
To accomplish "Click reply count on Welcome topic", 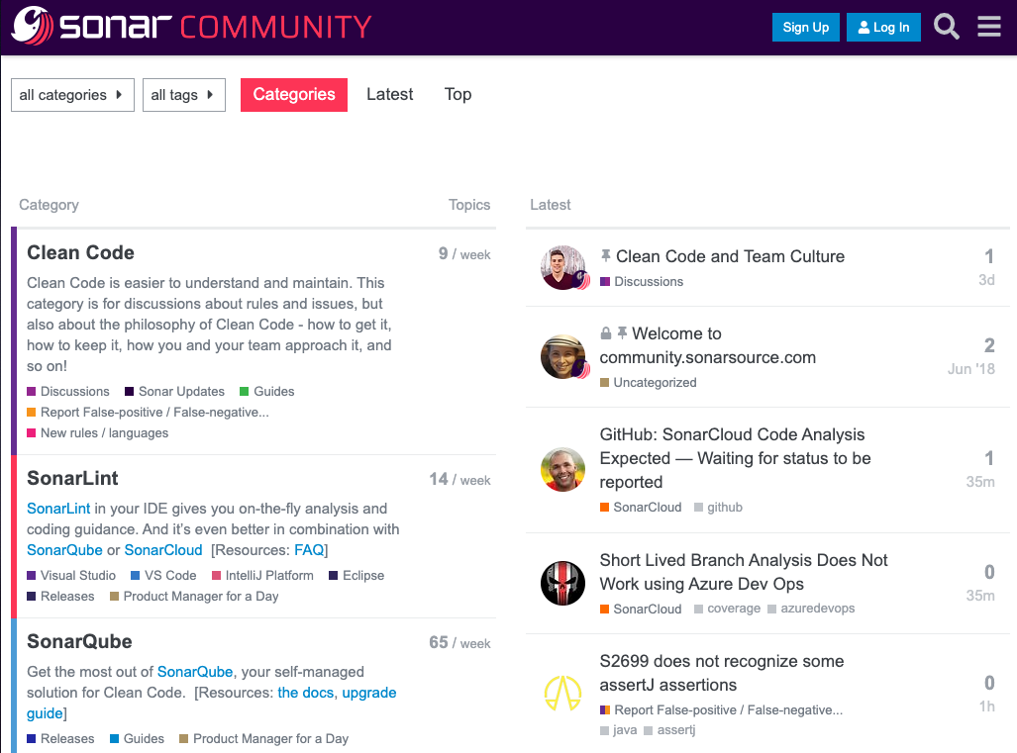I will 989,345.
